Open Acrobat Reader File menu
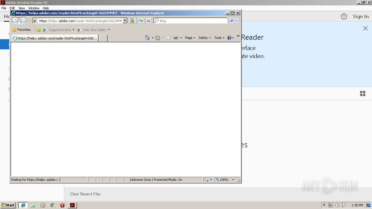 [4, 8]
